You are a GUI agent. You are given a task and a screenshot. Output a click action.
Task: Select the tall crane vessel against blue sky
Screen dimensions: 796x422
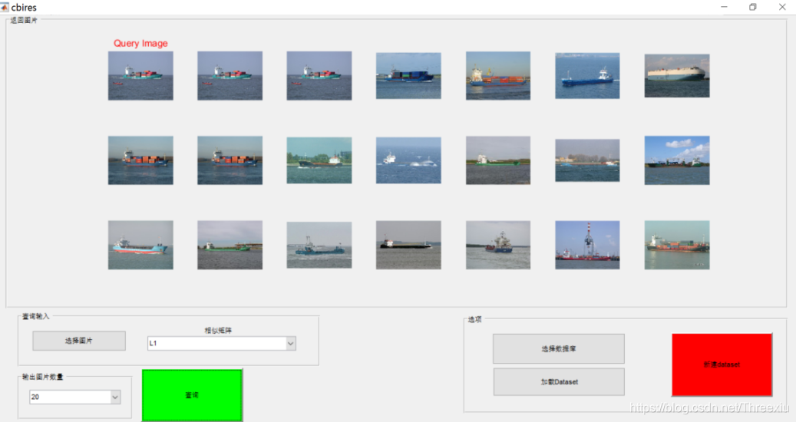(587, 245)
